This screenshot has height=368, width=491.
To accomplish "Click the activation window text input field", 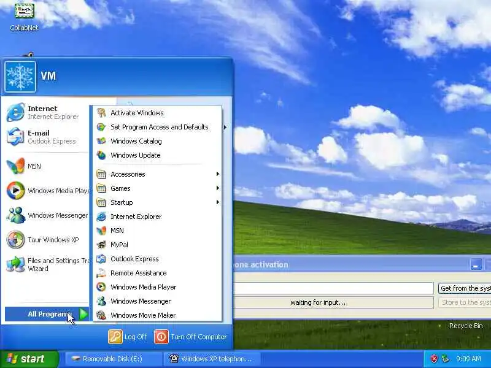I will [334, 288].
